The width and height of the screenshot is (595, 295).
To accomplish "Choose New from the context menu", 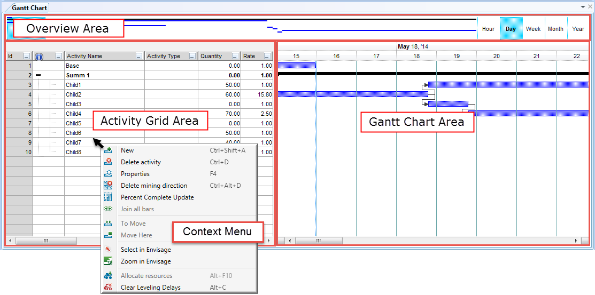I will point(127,150).
